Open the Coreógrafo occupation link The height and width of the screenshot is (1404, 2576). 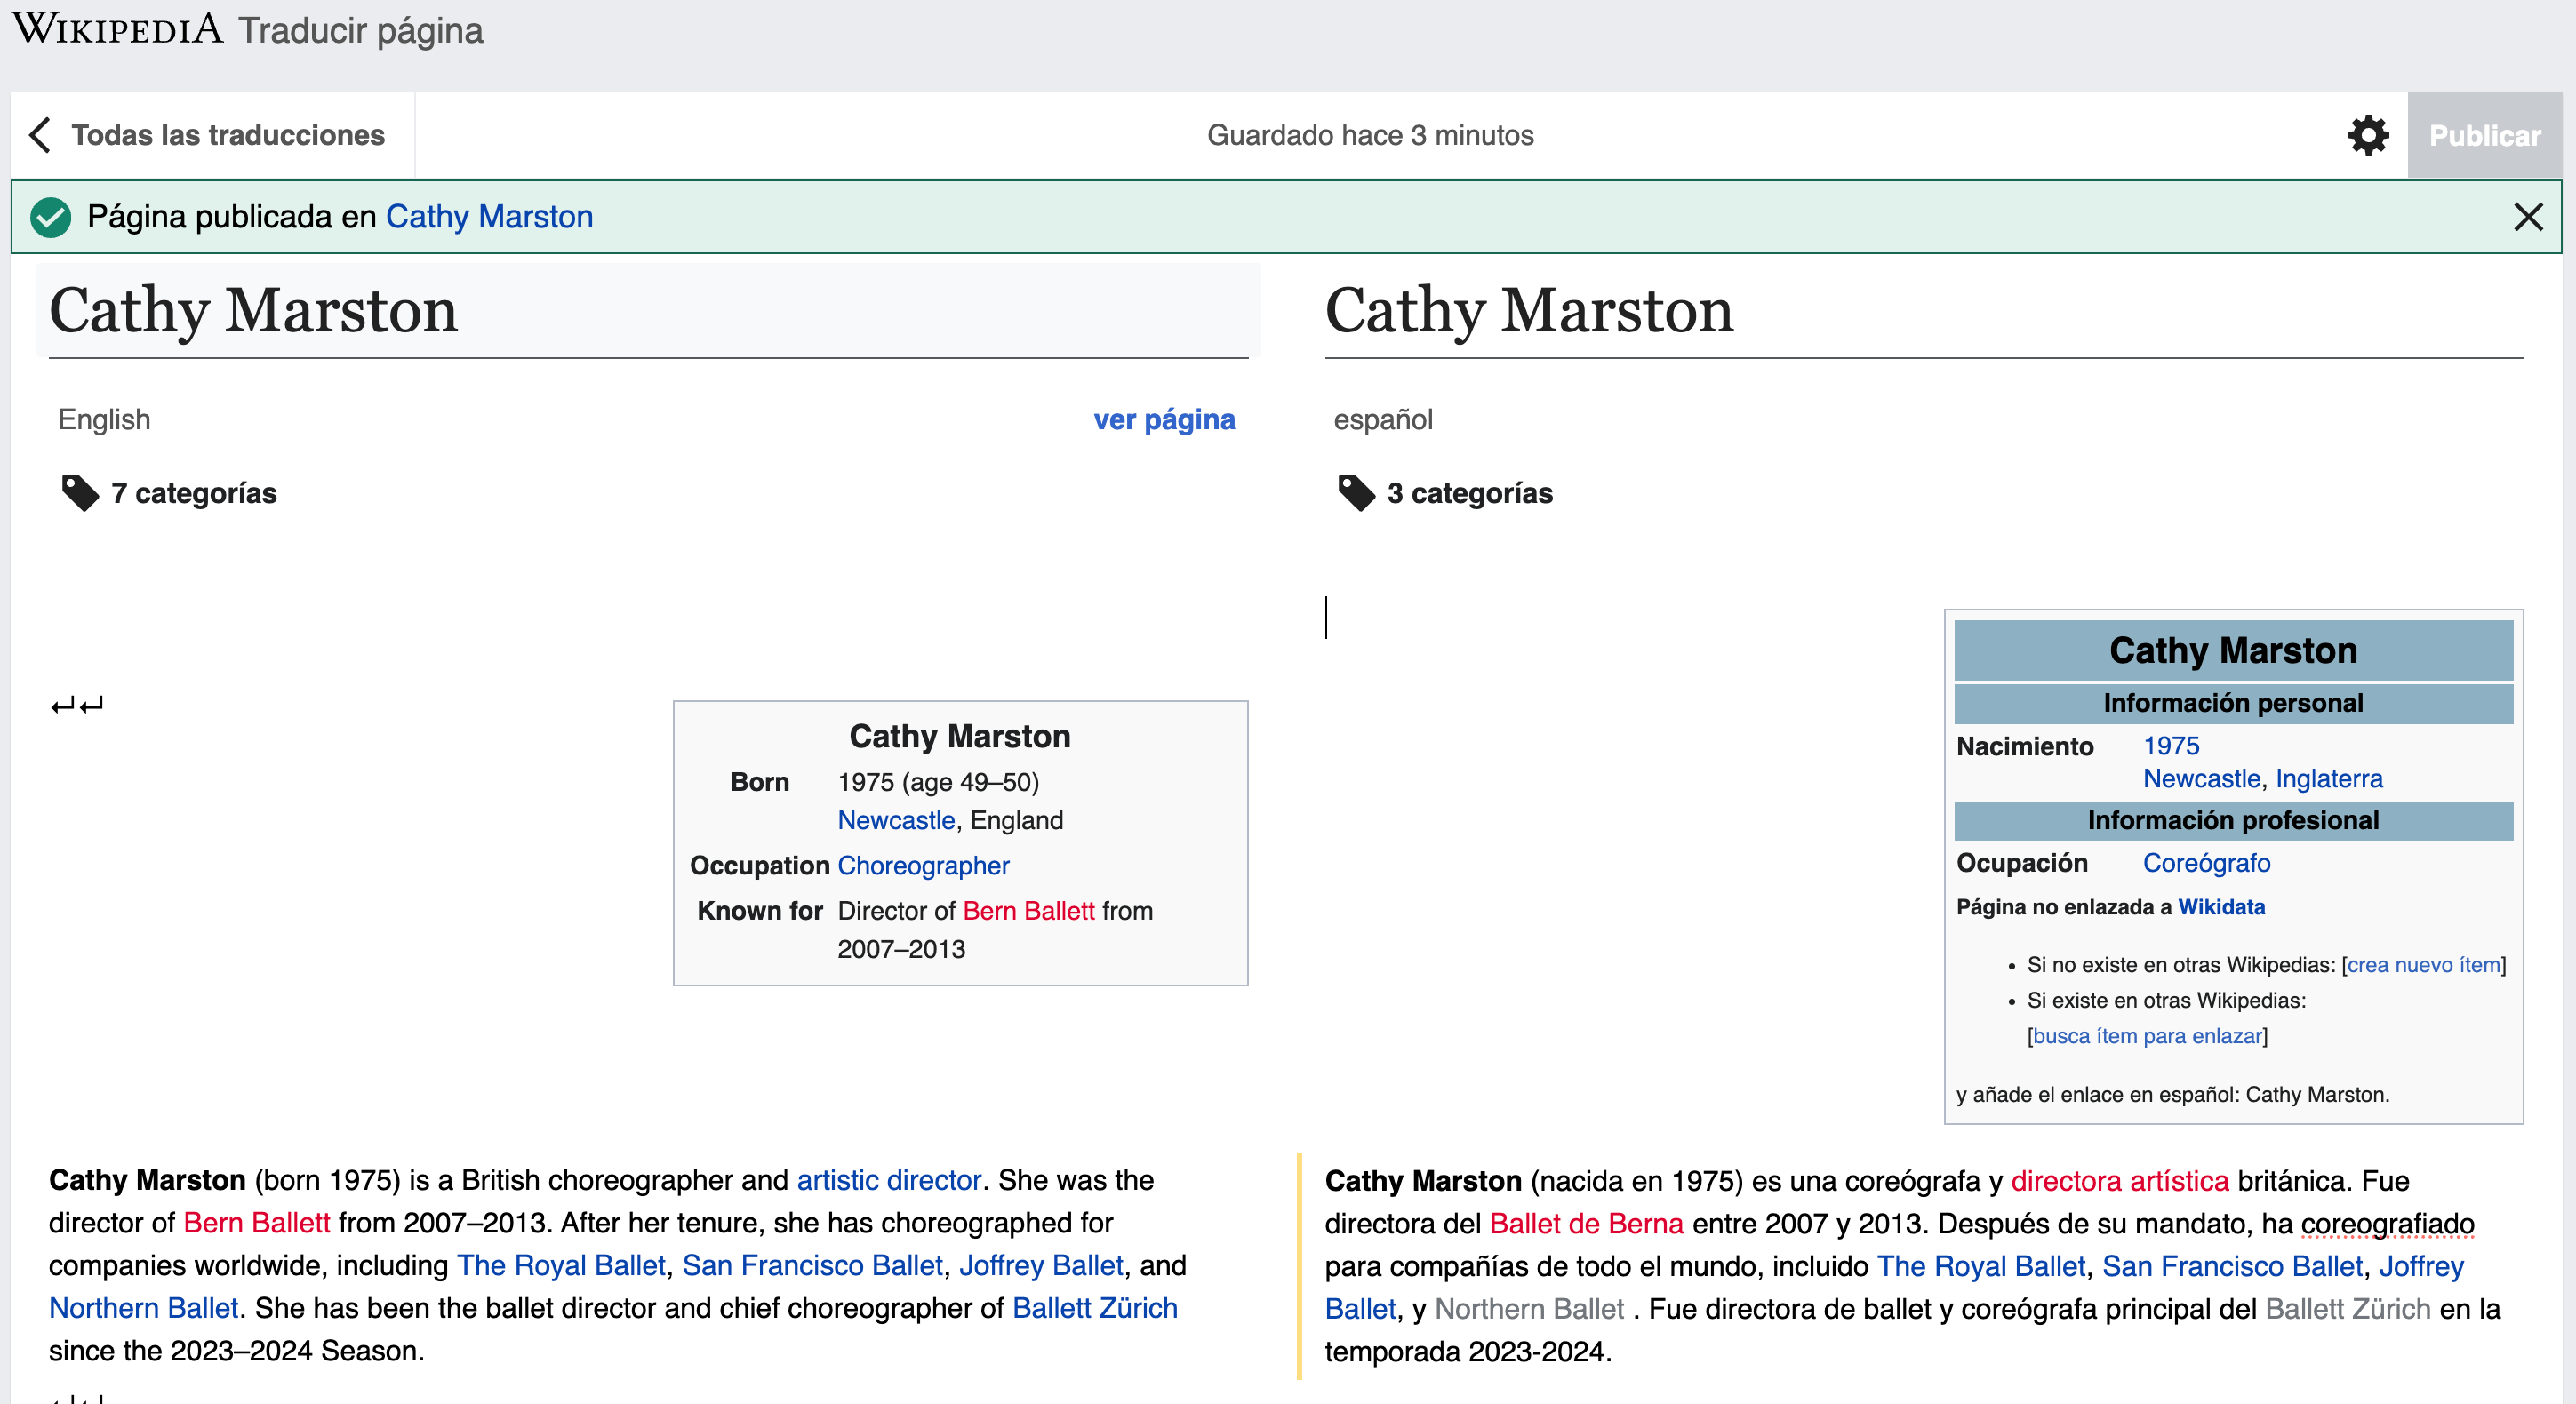pos(2206,863)
